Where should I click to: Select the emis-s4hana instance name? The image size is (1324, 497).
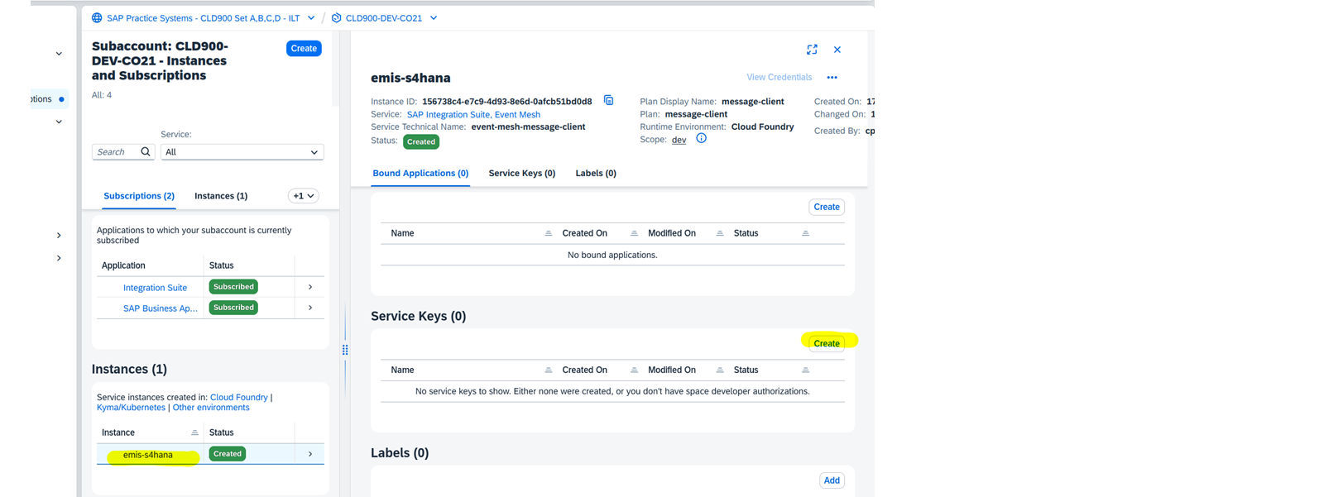(x=148, y=455)
